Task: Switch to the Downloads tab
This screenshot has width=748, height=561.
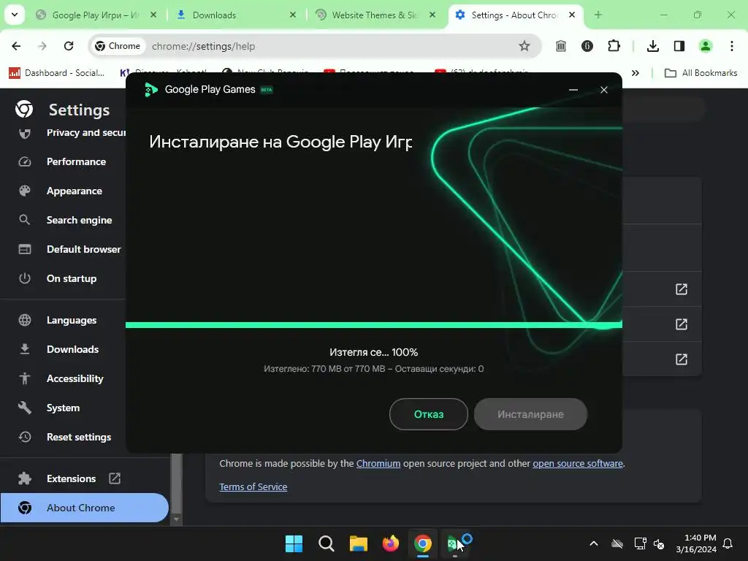Action: (x=236, y=15)
